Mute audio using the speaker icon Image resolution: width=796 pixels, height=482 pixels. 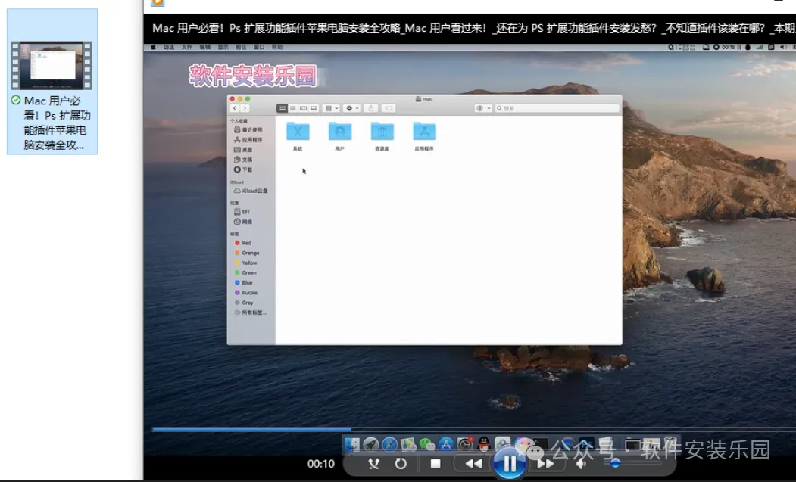[582, 463]
